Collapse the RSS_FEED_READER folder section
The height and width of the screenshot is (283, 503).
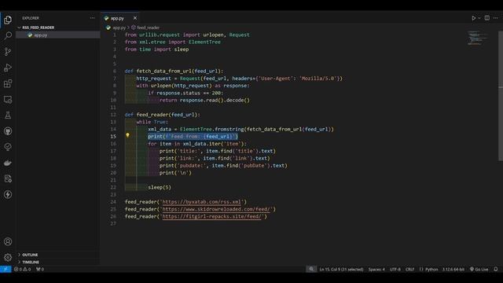click(x=57, y=28)
